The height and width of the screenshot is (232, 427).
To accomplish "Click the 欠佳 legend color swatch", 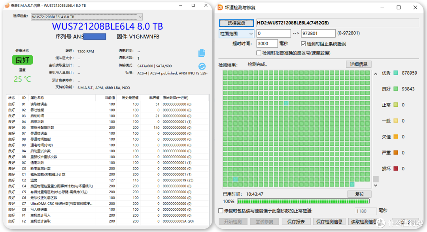I will (x=396, y=137).
